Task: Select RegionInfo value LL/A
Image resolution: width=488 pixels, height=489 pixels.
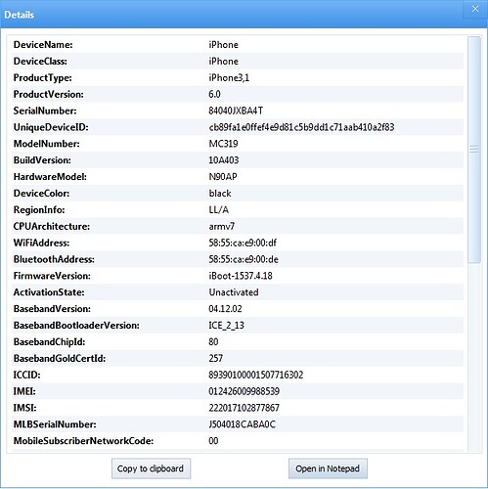Action: pyautogui.click(x=219, y=209)
